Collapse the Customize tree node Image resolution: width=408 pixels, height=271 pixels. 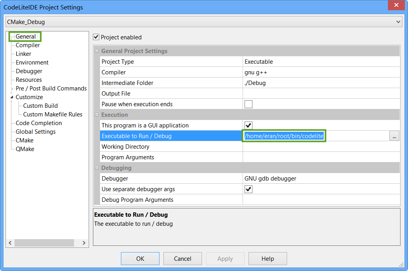tap(12, 97)
